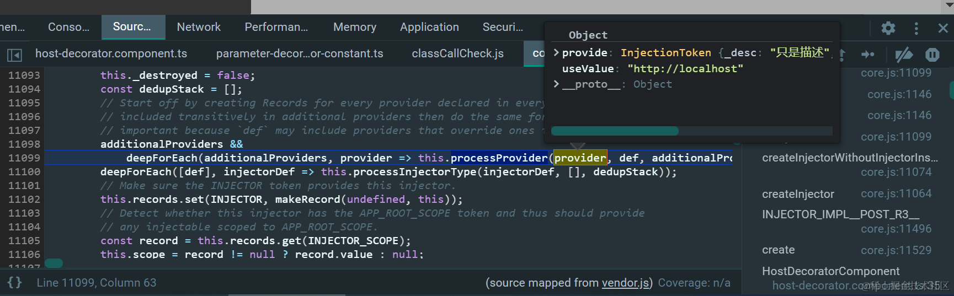This screenshot has height=296, width=954.
Task: Click the Step debugger arrow icon
Action: tap(868, 54)
